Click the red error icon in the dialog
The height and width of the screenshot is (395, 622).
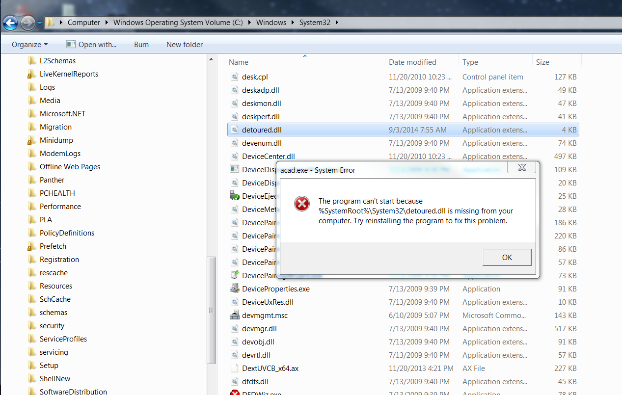pyautogui.click(x=302, y=204)
